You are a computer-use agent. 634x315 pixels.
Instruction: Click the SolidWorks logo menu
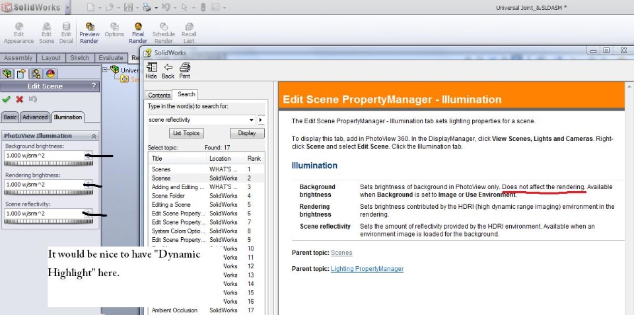(x=31, y=7)
